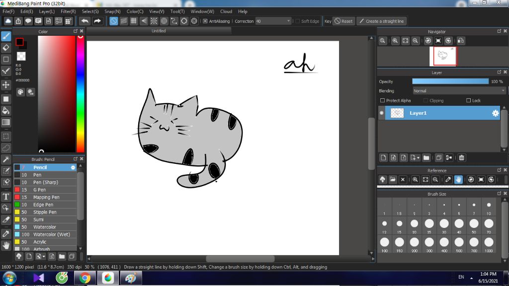
Task: Turn on the grid snap icon
Action: [x=133, y=21]
